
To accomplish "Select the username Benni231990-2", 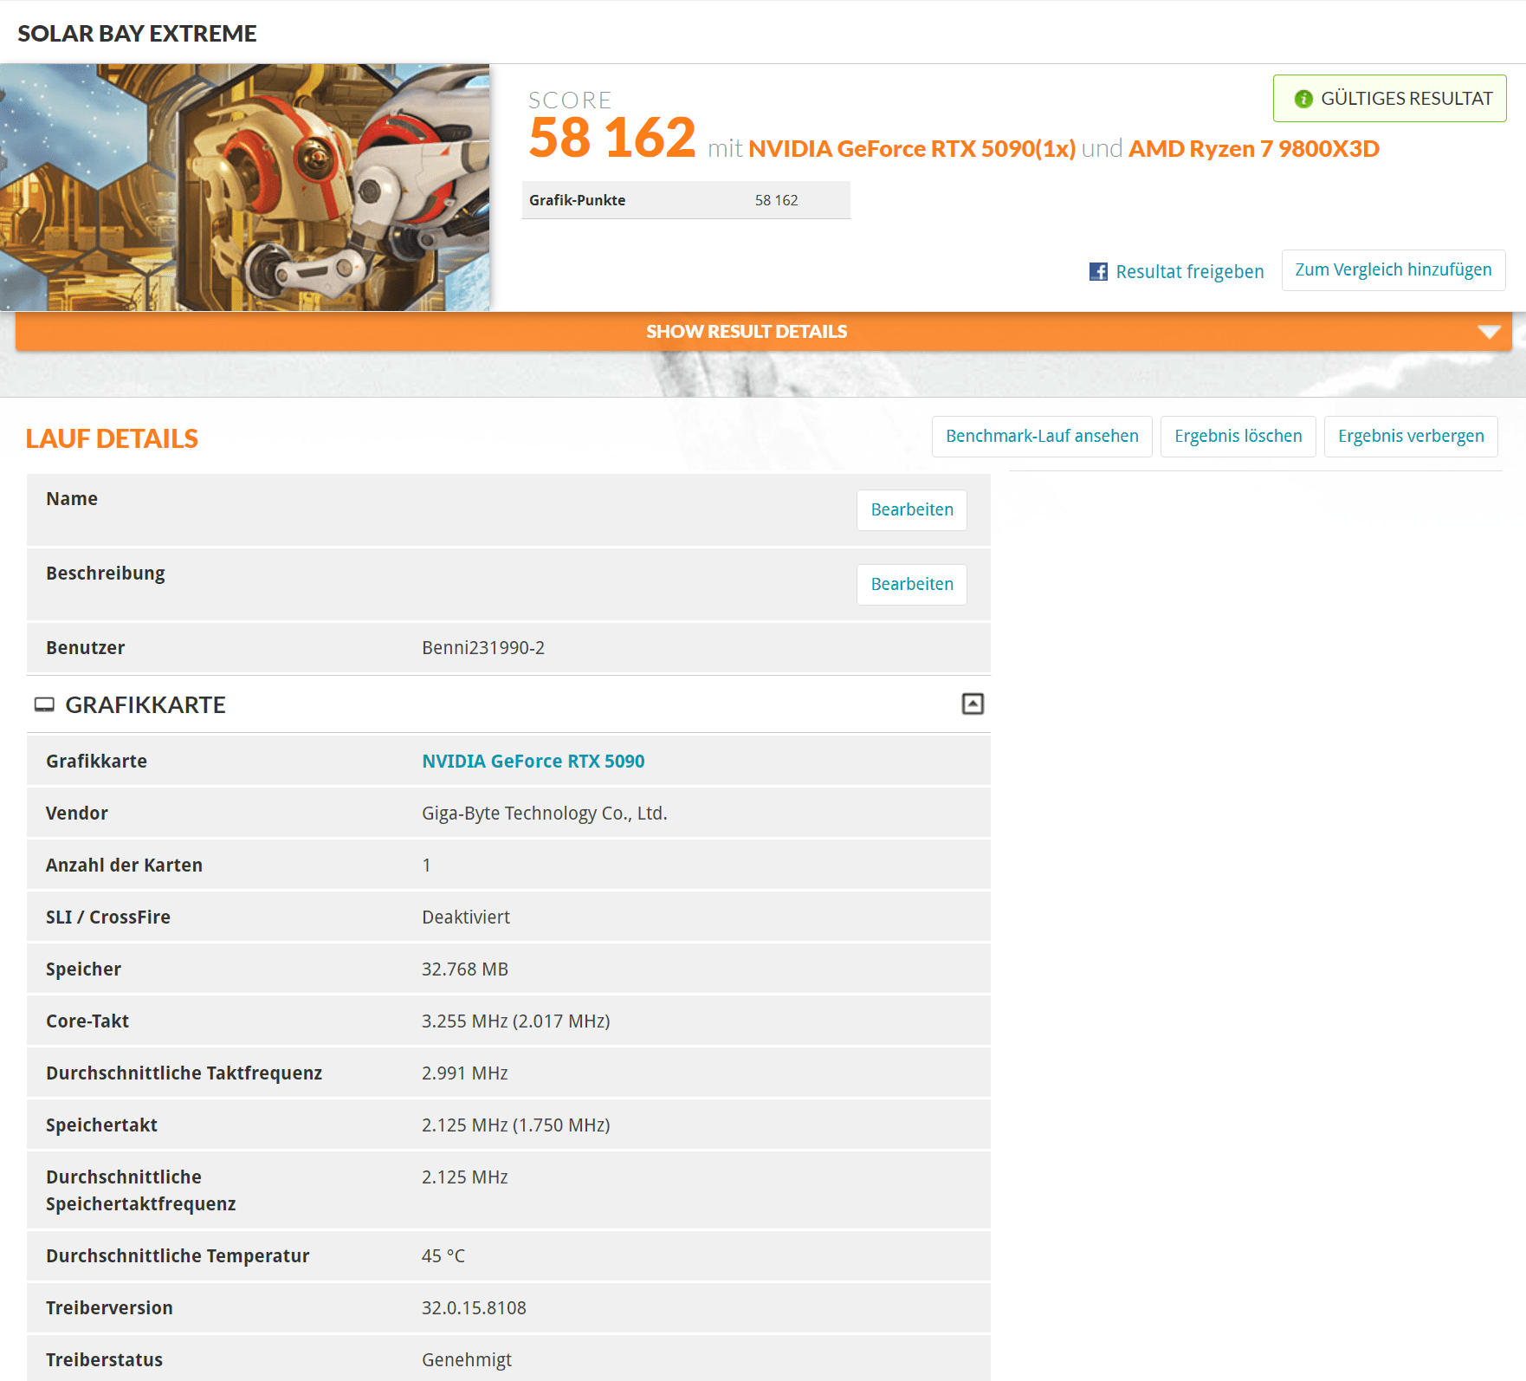I will [483, 648].
